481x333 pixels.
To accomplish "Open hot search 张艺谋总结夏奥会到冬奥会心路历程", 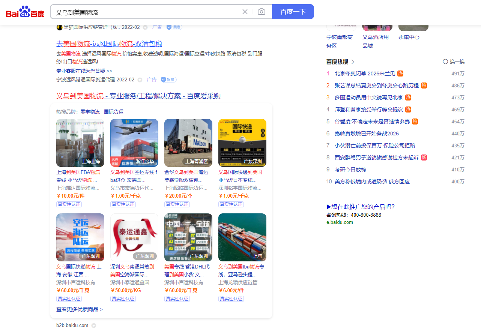I will pyautogui.click(x=377, y=85).
